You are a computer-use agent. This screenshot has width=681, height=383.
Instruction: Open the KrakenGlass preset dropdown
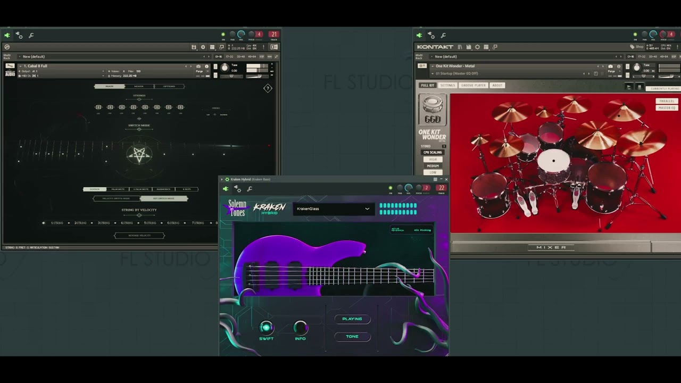tap(333, 209)
